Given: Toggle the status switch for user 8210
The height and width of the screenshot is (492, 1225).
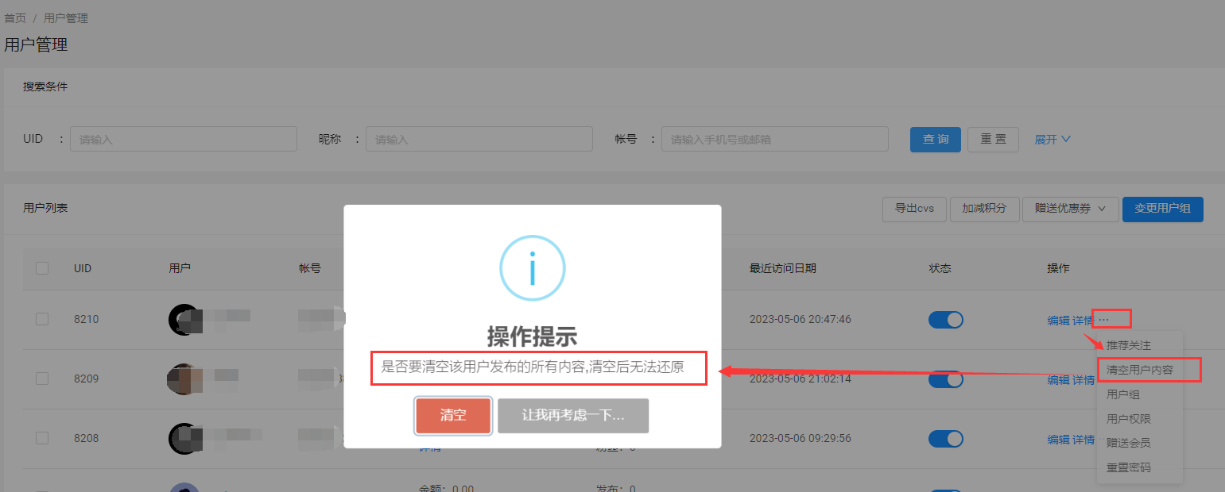Looking at the screenshot, I should pyautogui.click(x=946, y=320).
